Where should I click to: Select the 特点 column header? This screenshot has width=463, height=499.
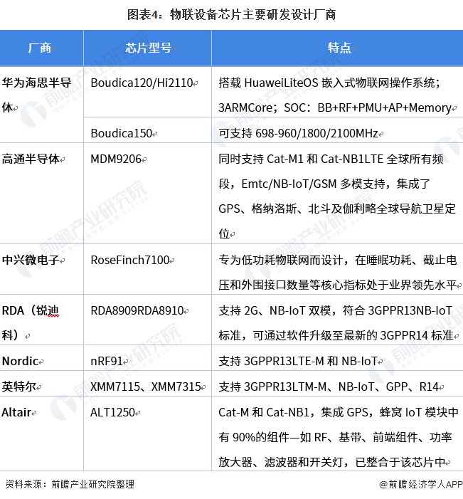pos(337,48)
